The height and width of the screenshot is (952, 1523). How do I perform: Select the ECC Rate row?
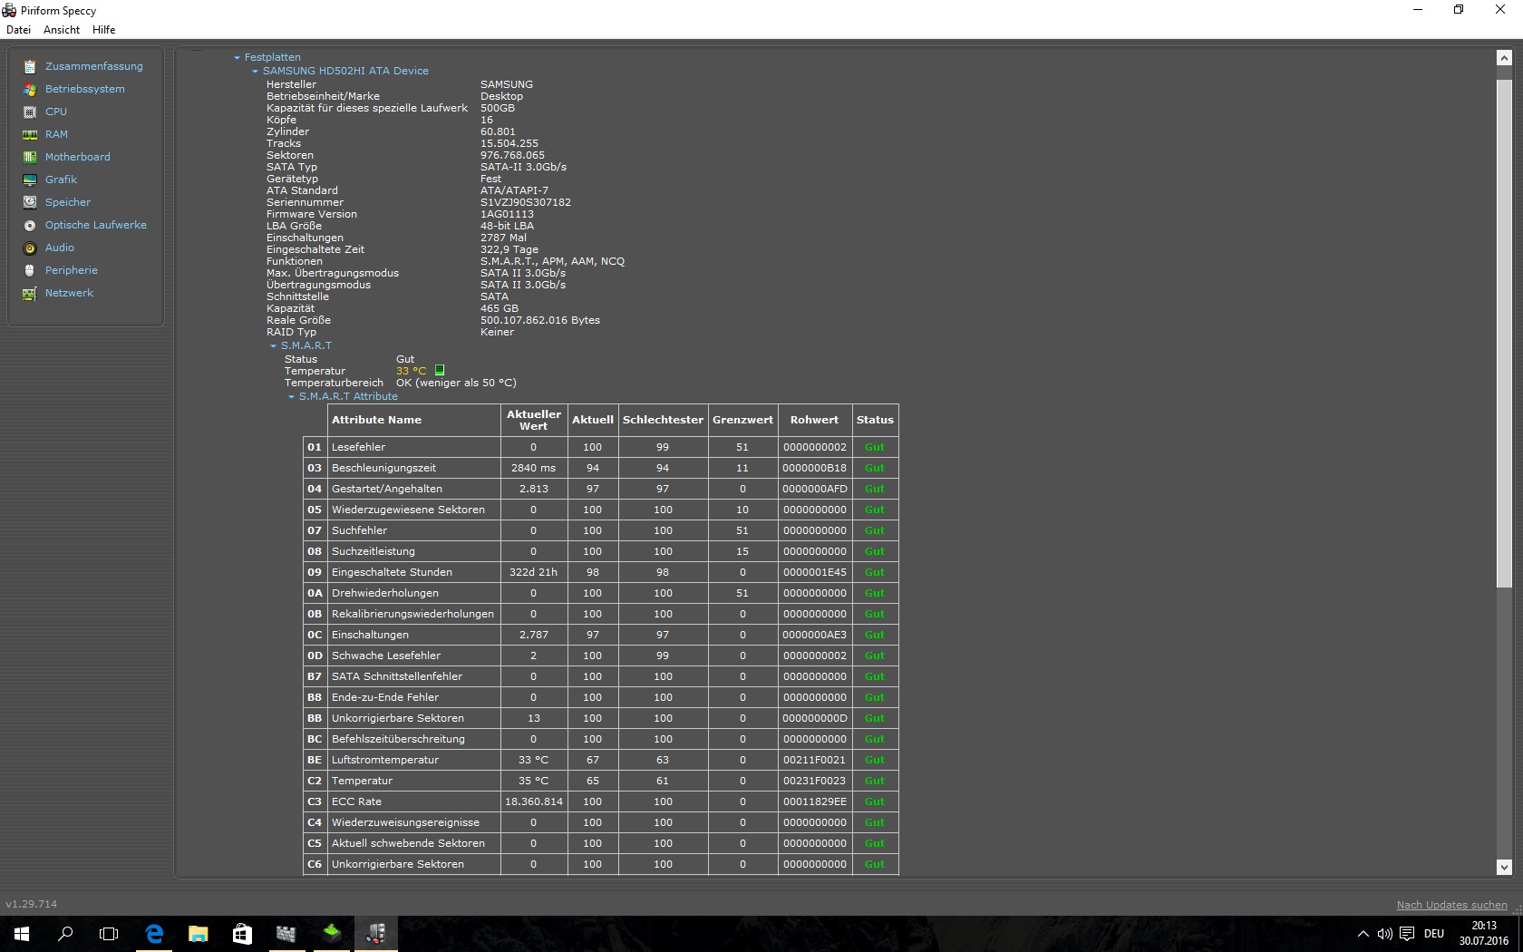click(601, 801)
